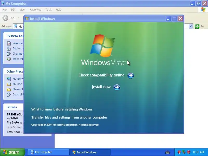Click the Add or remove programs icon

[9, 49]
